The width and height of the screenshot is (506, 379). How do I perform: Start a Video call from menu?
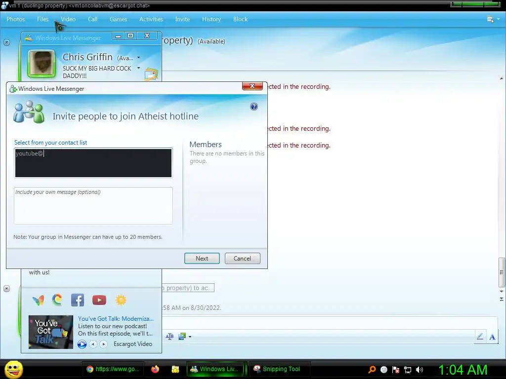68,19
